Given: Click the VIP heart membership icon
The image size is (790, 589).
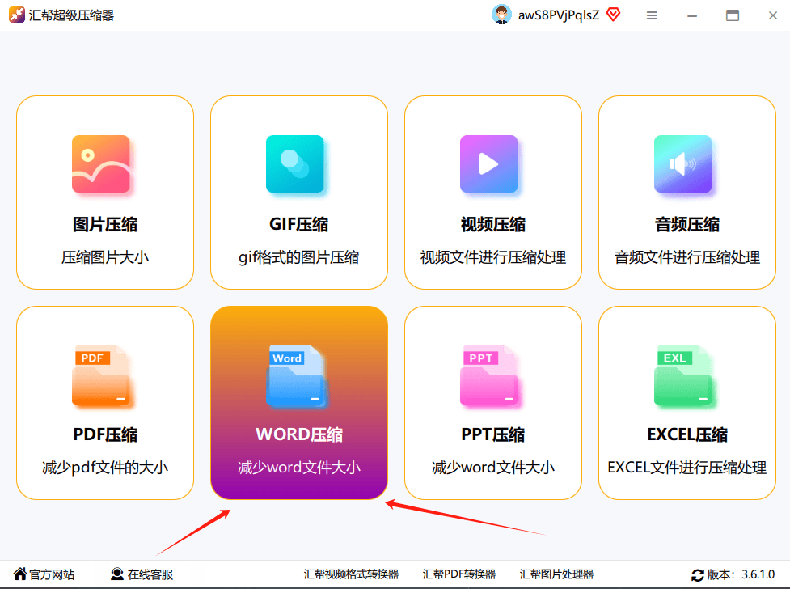Looking at the screenshot, I should click(x=613, y=14).
